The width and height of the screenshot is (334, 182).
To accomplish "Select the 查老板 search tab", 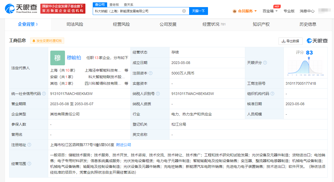I will click(114, 4).
